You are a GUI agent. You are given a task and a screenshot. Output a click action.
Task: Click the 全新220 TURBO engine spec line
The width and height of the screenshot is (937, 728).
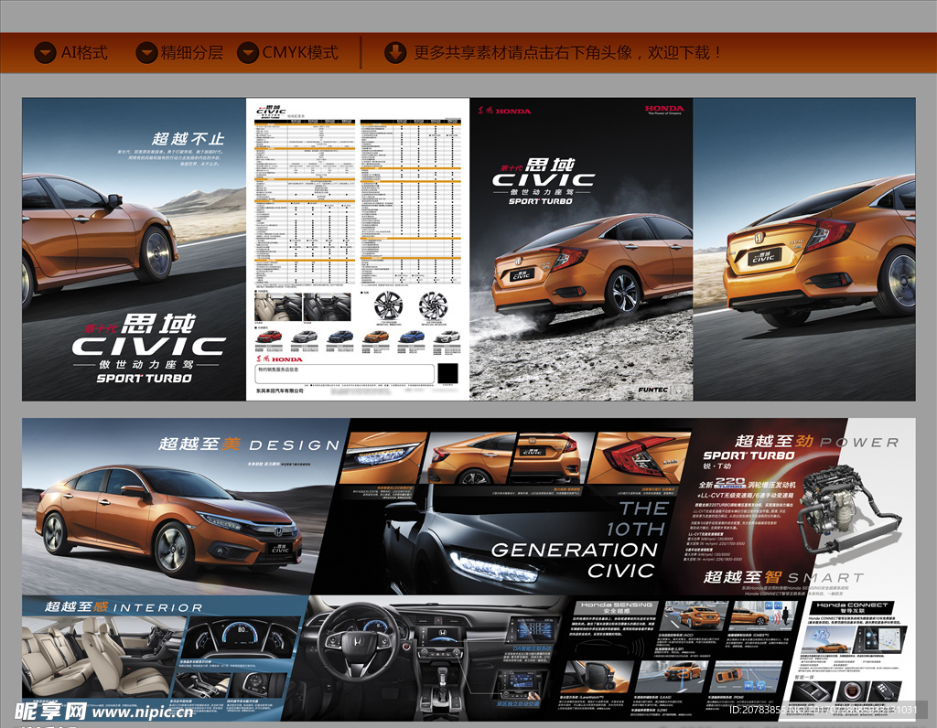tap(747, 483)
